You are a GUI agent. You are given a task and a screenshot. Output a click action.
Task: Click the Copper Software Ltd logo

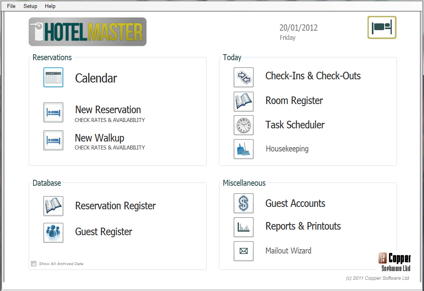(395, 262)
